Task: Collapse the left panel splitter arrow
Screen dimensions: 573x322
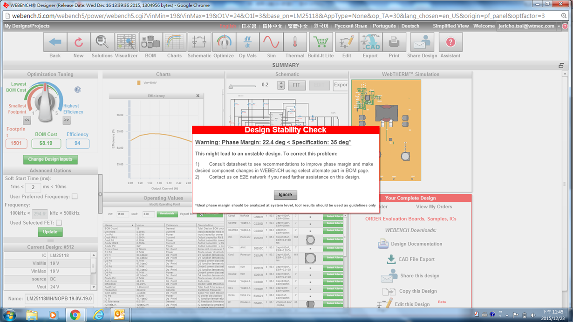Action: tap(100, 194)
